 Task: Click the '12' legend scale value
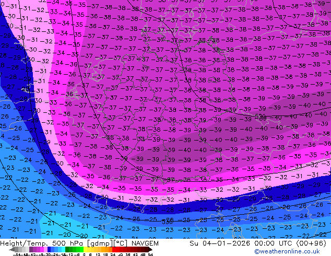[98, 255]
